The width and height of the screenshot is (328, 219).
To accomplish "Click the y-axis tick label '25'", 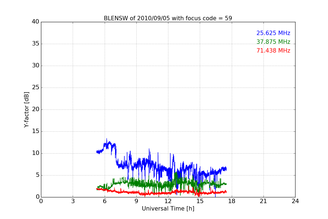I will [x=36, y=88].
